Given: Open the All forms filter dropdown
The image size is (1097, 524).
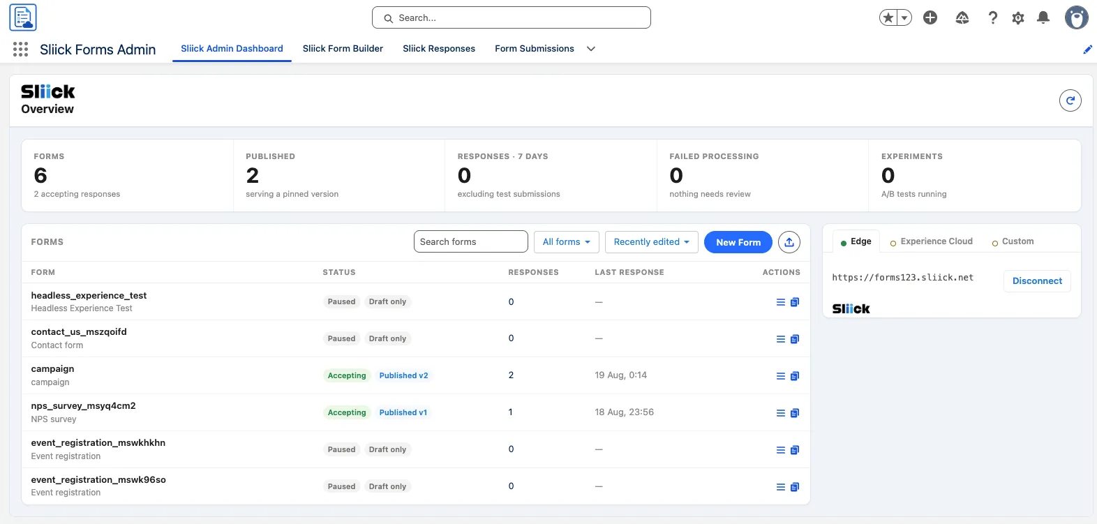Looking at the screenshot, I should coord(566,242).
